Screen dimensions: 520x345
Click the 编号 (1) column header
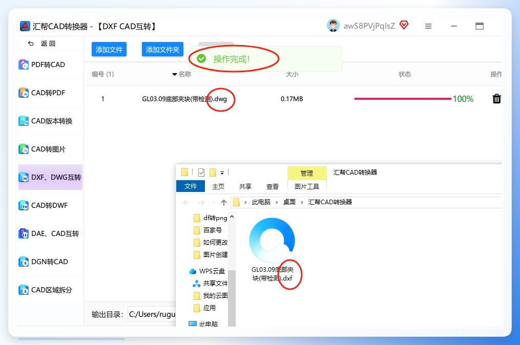click(103, 74)
